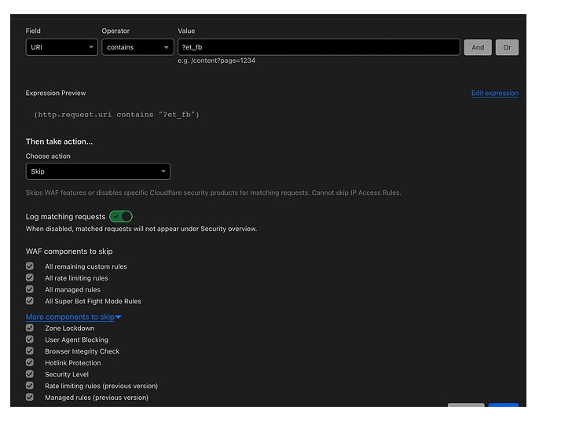
Task: Click the expression preview text
Action: tap(116, 115)
